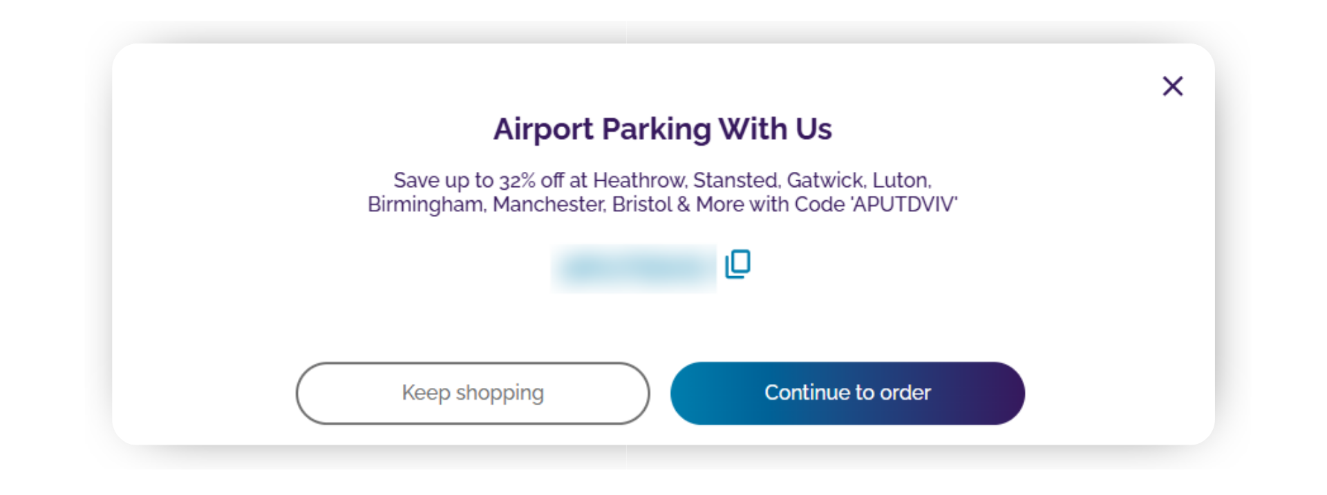Click the '32%' discount text

[x=517, y=180]
